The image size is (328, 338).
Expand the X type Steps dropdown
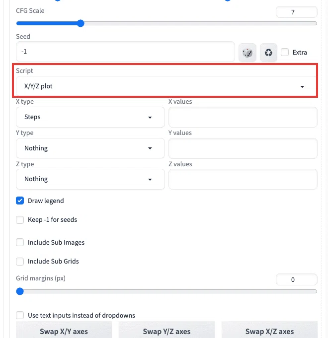pos(90,117)
